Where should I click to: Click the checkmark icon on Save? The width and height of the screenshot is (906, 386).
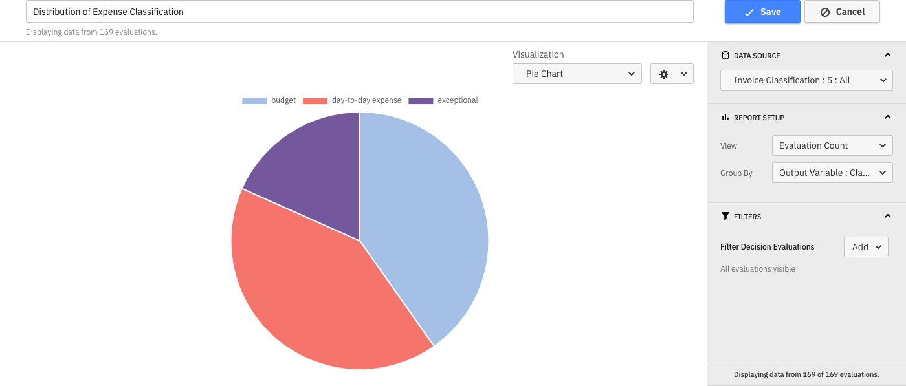pos(749,12)
